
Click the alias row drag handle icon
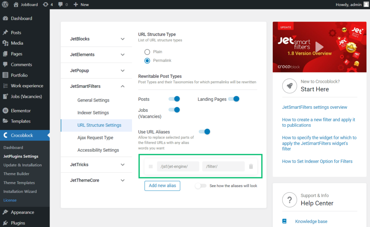coord(151,166)
